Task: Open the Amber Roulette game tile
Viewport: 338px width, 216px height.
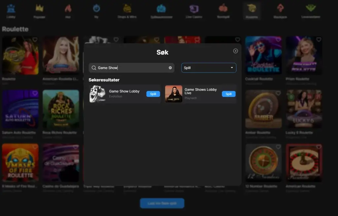Action: point(263,109)
